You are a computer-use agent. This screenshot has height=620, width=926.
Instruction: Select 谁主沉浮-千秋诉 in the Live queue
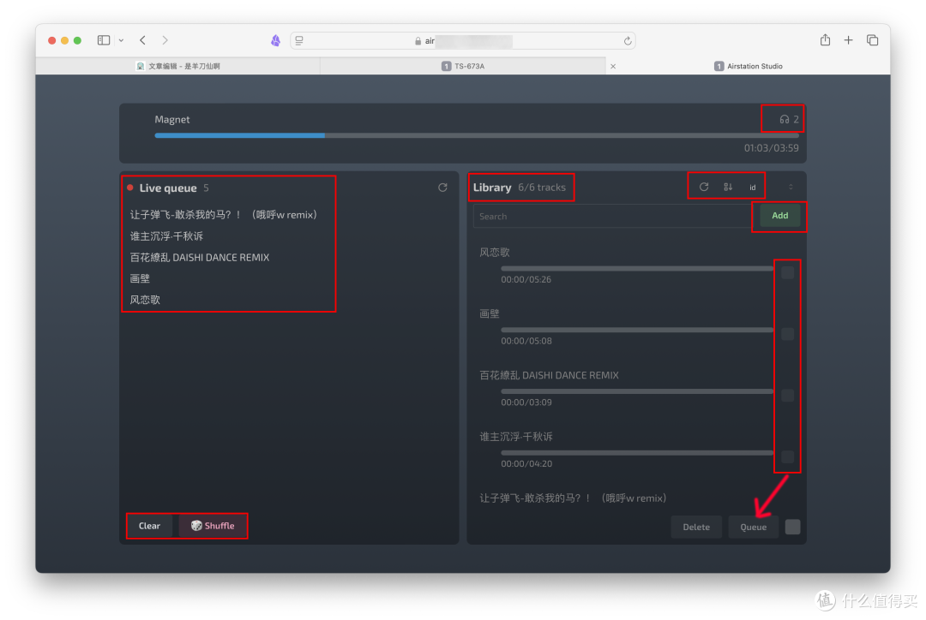pos(166,236)
